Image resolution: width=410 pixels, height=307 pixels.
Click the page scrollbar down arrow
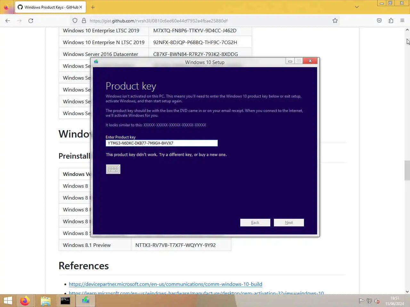click(x=407, y=291)
